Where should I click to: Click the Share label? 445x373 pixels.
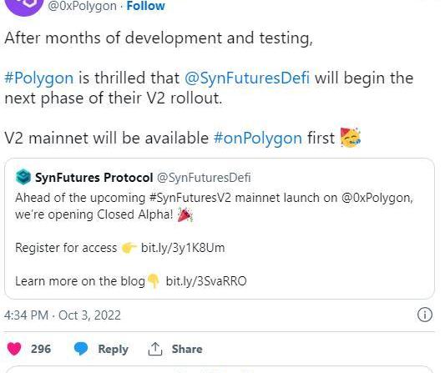click(187, 349)
